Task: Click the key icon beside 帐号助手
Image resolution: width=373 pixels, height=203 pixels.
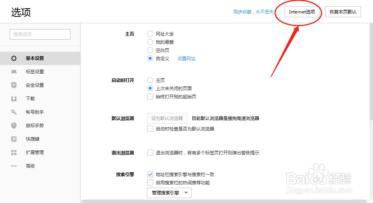Action: (x=14, y=112)
